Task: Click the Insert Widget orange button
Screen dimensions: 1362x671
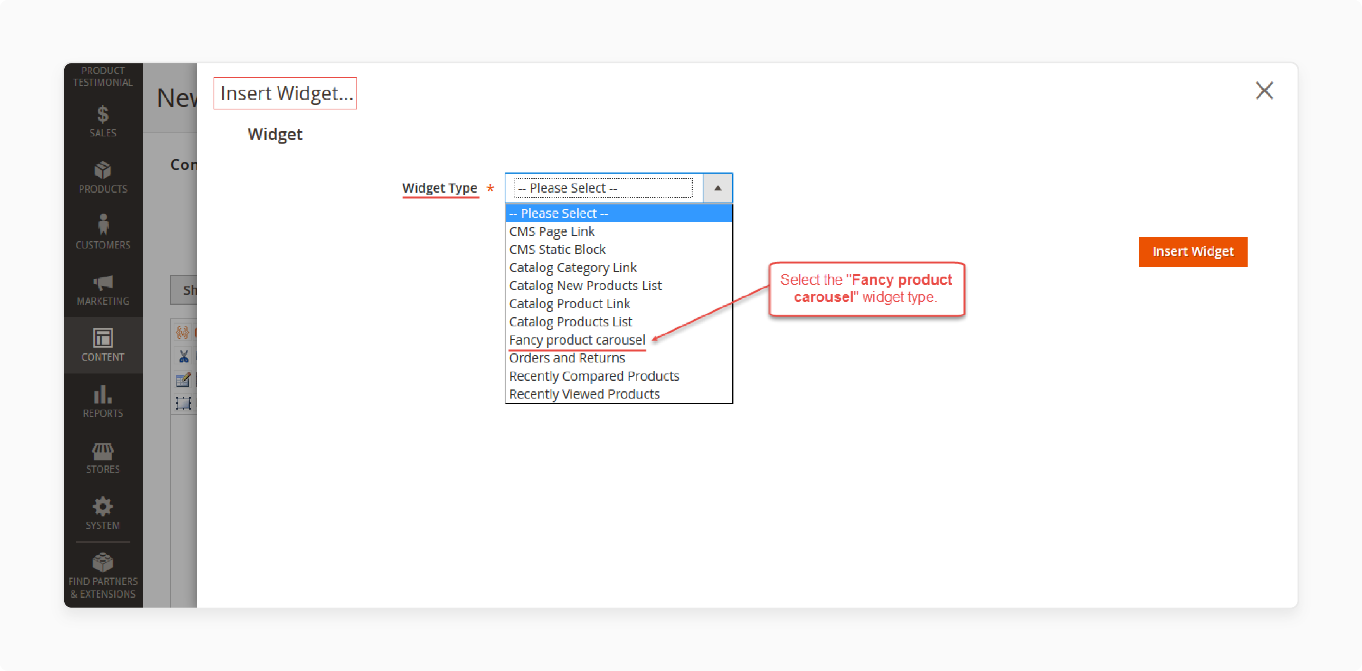Action: 1193,251
